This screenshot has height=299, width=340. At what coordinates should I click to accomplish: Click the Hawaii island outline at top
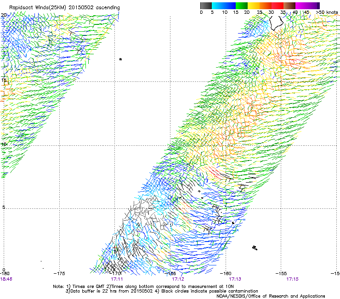coord(276,23)
